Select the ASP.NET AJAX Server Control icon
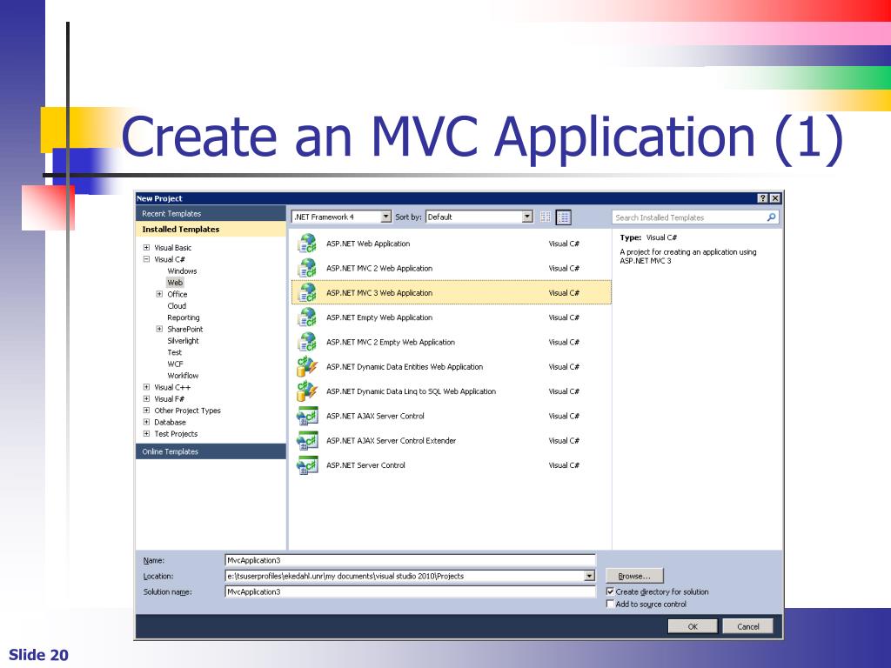The height and width of the screenshot is (668, 891). tap(307, 416)
